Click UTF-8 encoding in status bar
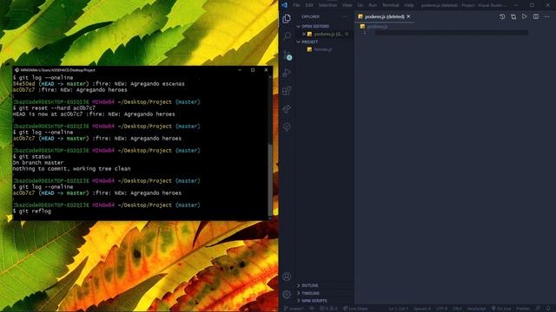556x312 pixels. coord(441,309)
